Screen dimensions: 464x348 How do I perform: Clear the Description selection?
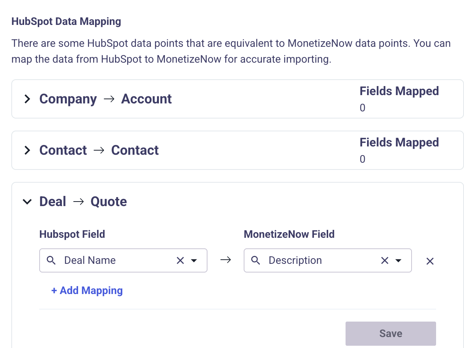pyautogui.click(x=385, y=260)
